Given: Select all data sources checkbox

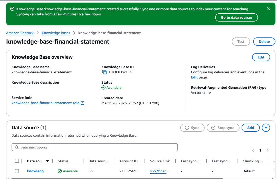Looking at the screenshot, I should 17,161.
